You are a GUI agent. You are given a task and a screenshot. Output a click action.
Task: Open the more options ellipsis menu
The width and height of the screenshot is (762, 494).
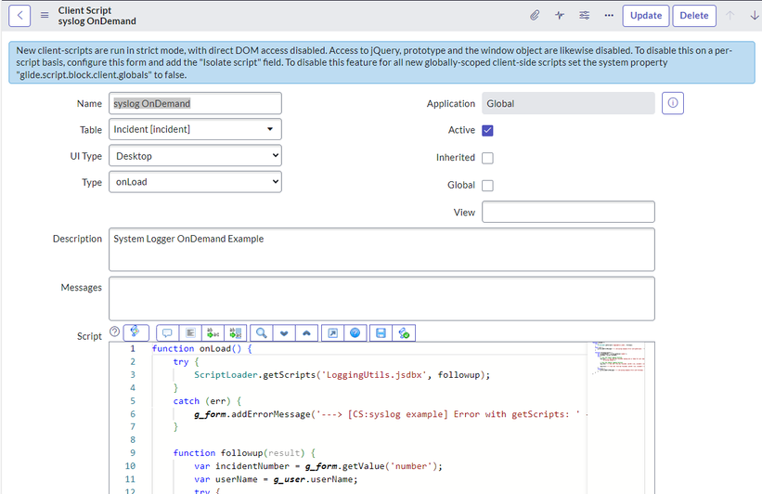click(x=609, y=16)
